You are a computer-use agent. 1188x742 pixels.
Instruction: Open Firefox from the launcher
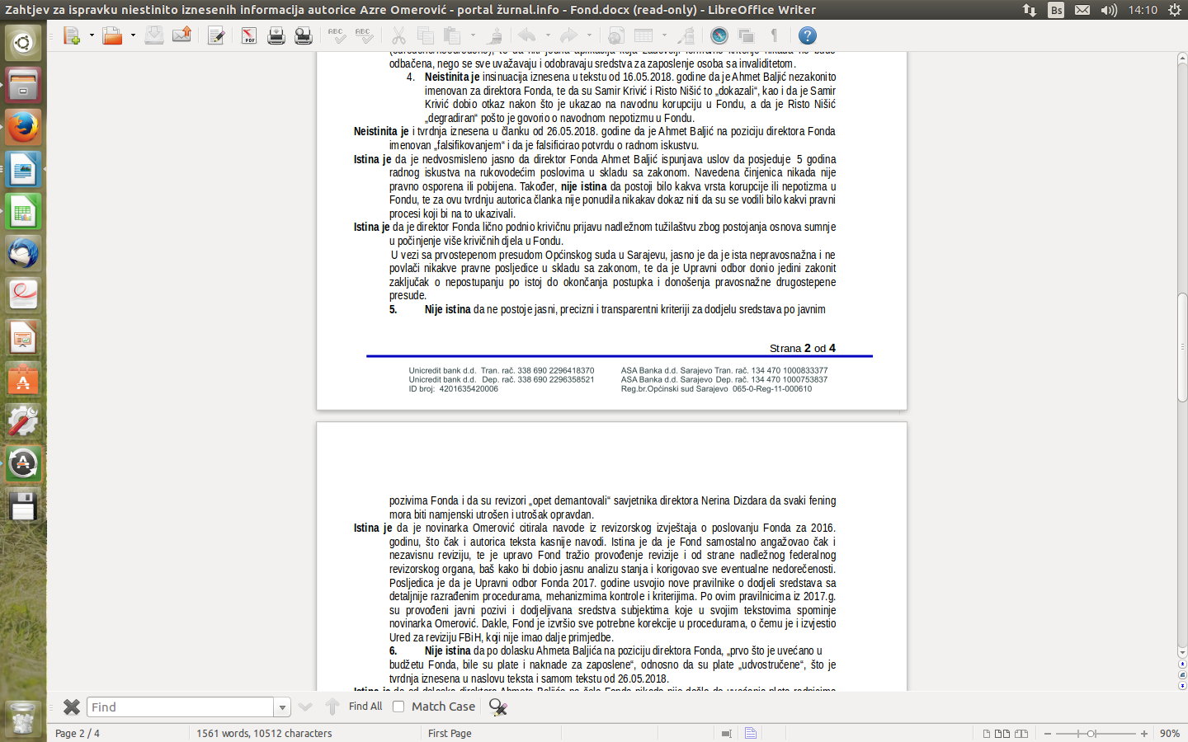pyautogui.click(x=23, y=127)
